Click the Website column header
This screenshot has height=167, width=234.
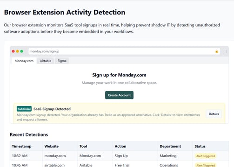tap(52, 146)
